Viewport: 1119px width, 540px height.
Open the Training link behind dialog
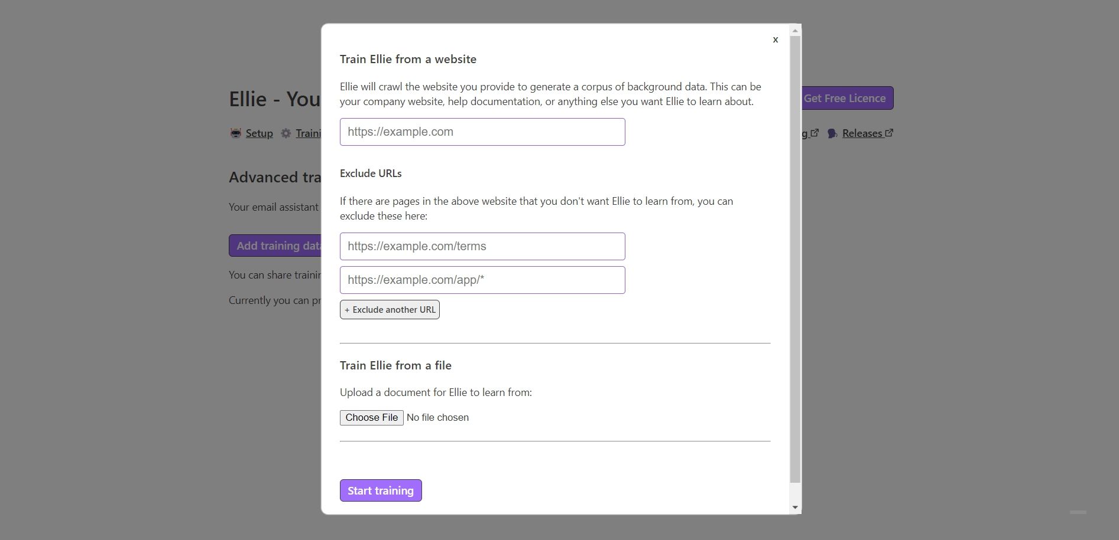(308, 133)
